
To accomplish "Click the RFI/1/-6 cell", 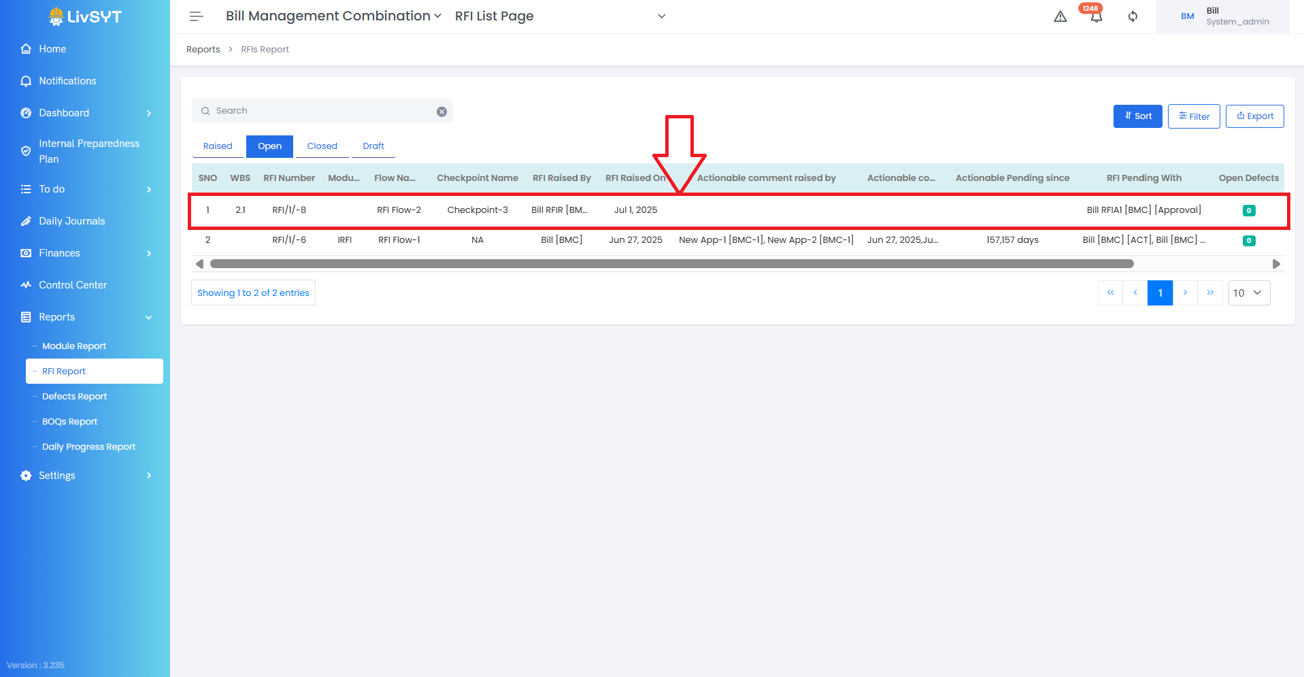I will [x=289, y=240].
